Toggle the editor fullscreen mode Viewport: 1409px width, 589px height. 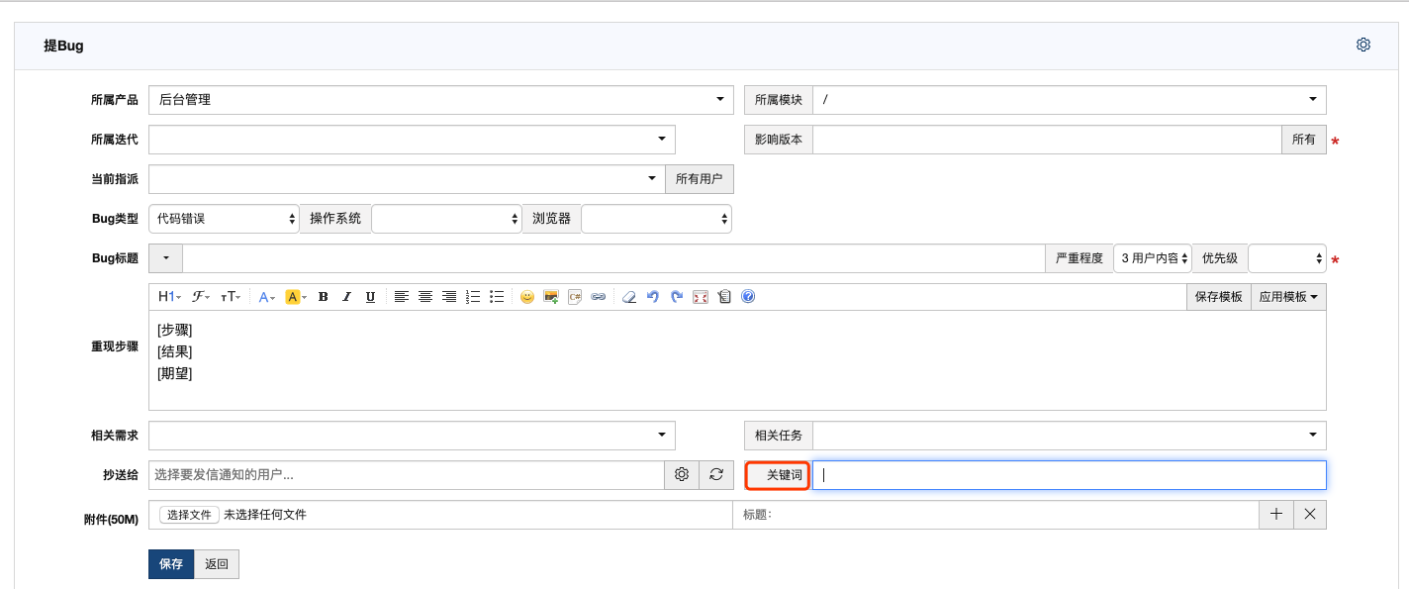[x=701, y=297]
